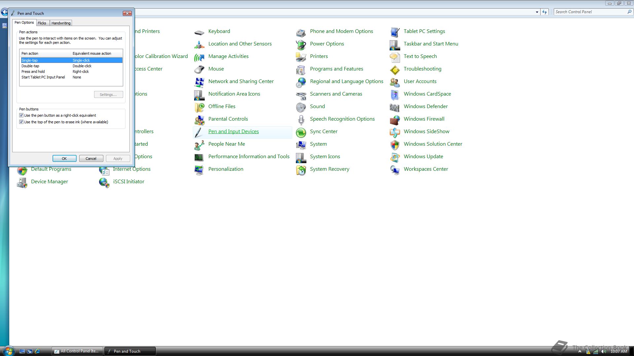Click the Pen and Touch taskbar button

[x=130, y=351]
